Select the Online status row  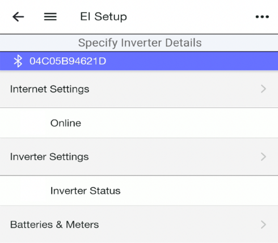point(139,123)
